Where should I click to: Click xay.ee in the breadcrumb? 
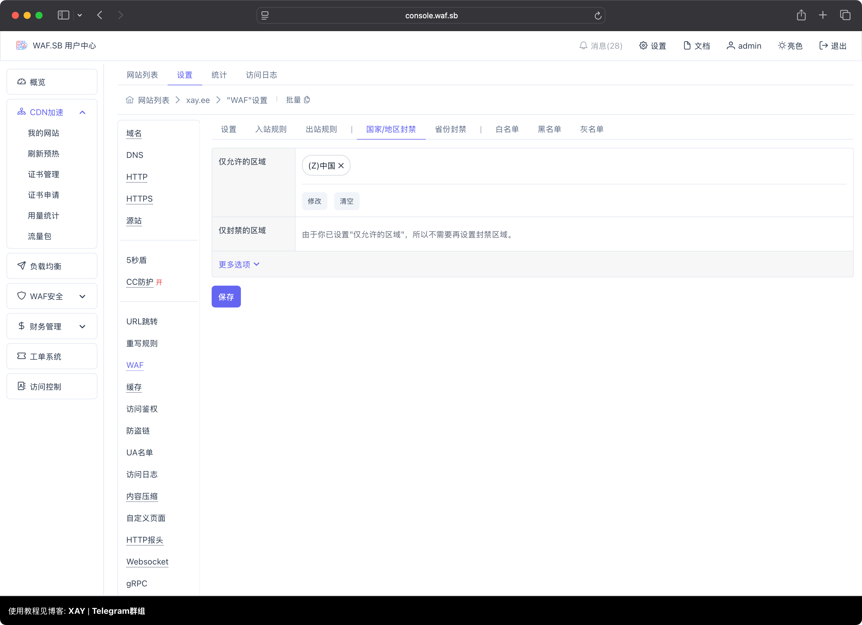pos(198,100)
